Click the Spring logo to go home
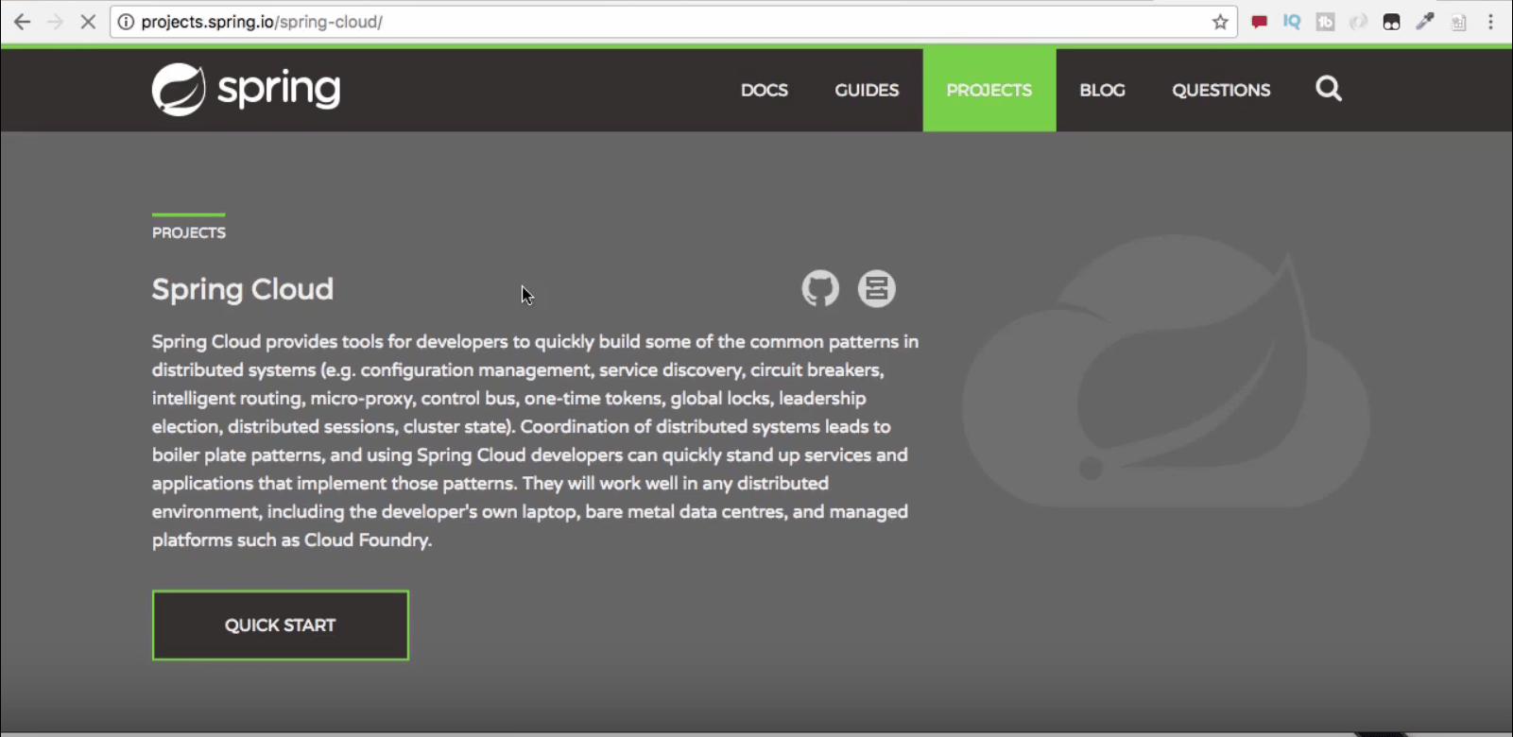This screenshot has height=737, width=1513. coord(246,90)
